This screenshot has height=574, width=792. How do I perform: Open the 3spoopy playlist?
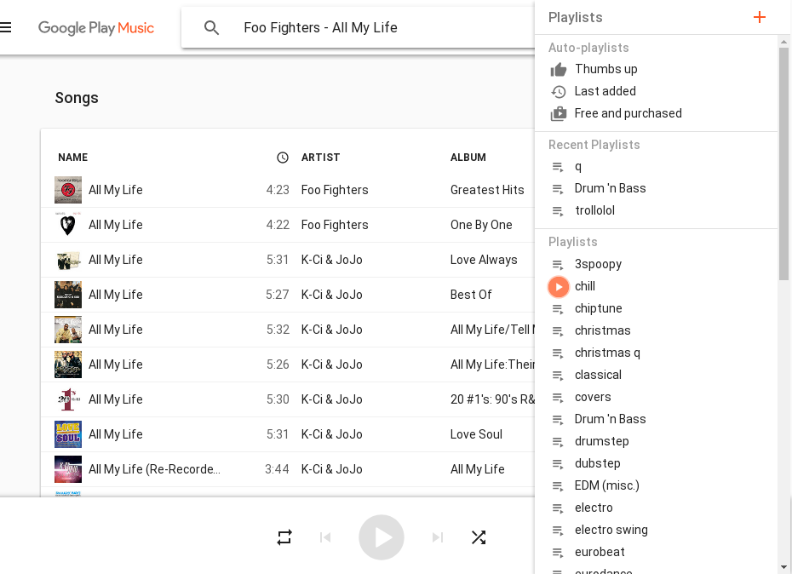pos(598,264)
